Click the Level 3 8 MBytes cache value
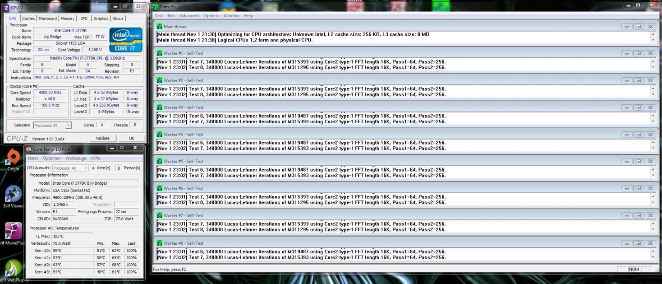 pyautogui.click(x=106, y=112)
